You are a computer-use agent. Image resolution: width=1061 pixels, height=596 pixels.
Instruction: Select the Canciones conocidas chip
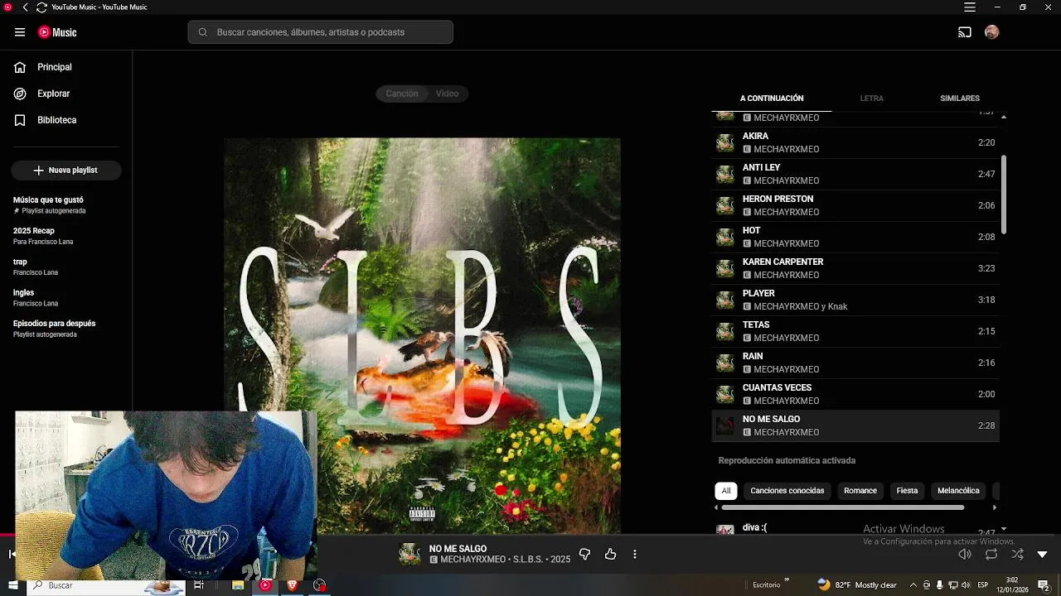[x=787, y=491]
